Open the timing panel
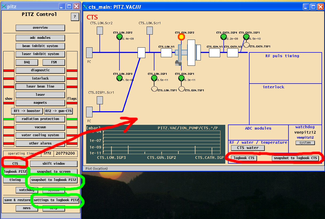The width and height of the screenshot is (325, 219). (15, 180)
